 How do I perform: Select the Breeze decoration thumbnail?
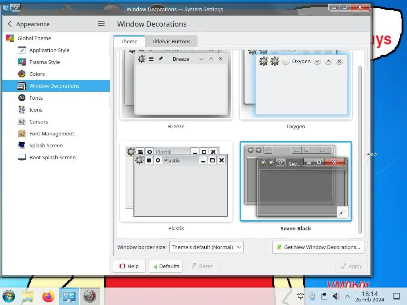[176, 84]
